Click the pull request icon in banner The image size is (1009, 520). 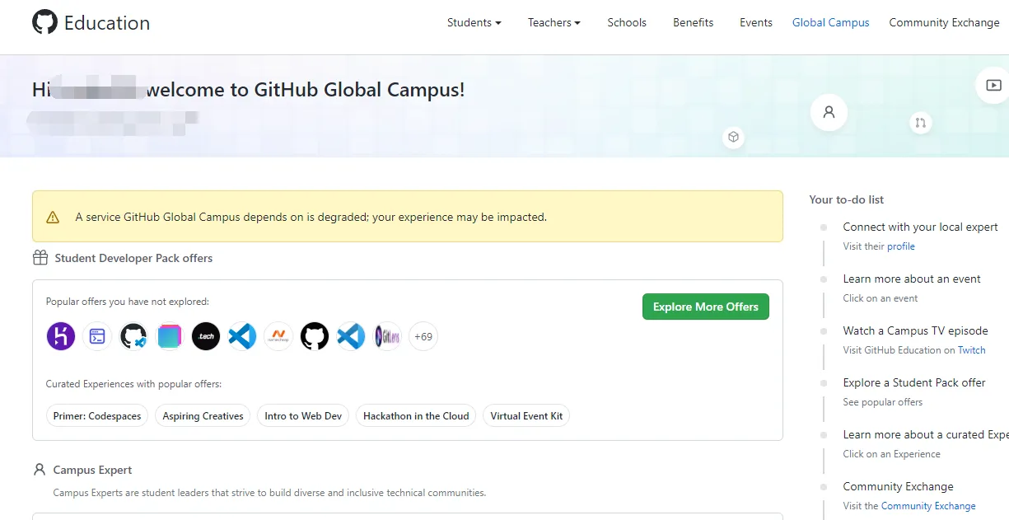pos(920,123)
